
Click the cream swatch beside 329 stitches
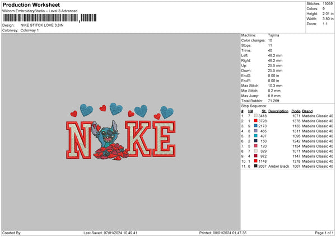(x=256, y=151)
